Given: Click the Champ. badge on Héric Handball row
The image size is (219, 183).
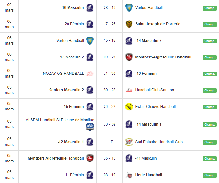Looking at the screenshot, I should point(209,175).
